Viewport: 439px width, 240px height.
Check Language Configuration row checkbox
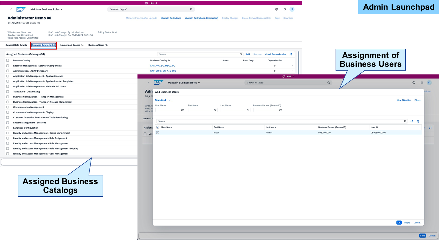(x=8, y=128)
